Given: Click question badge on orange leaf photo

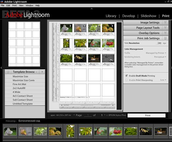Looking at the screenshot, I should point(84,26).
